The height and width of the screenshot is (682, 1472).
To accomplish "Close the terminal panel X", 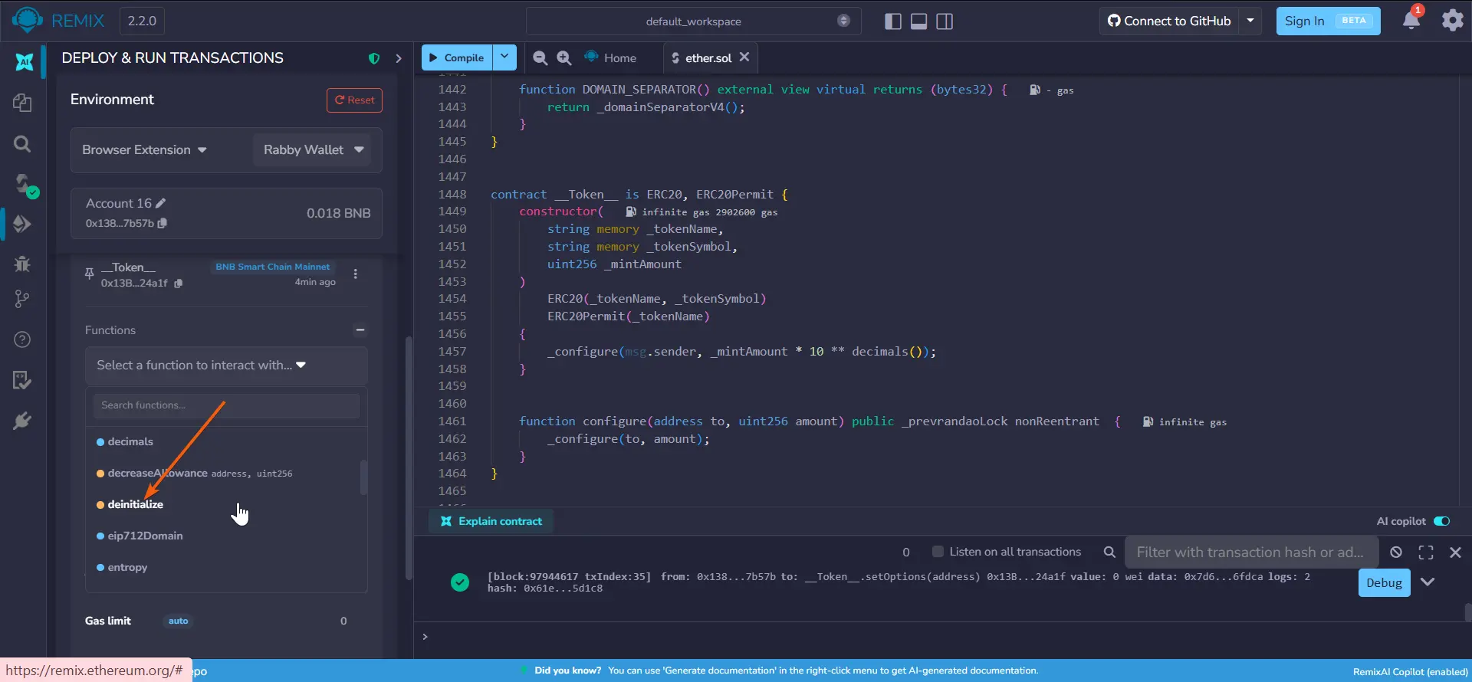I will tap(1455, 552).
